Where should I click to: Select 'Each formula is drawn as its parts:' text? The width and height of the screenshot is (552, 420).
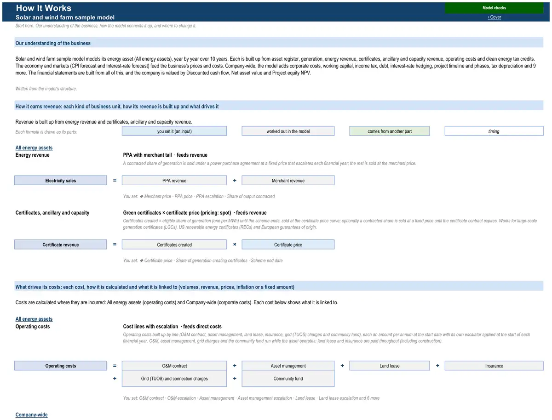click(46, 132)
